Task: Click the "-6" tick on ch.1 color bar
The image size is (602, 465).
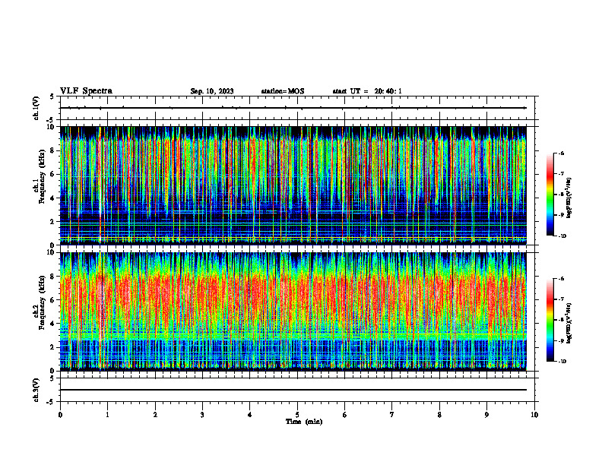Action: (x=561, y=153)
